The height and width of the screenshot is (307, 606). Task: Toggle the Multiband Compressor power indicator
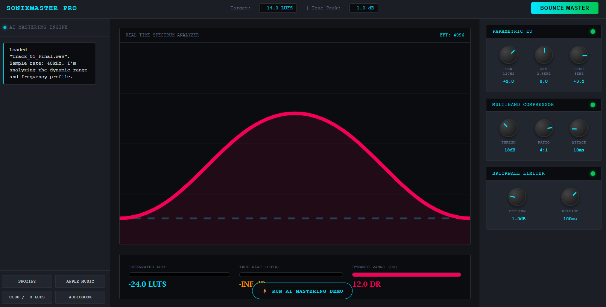point(593,105)
